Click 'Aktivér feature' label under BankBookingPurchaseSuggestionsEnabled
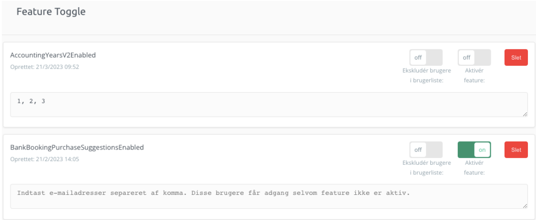 coord(474,168)
